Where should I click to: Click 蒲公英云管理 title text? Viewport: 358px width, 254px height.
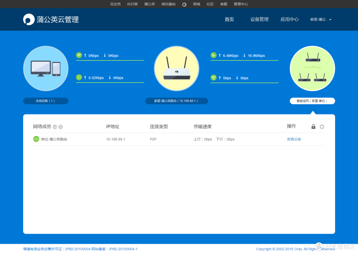(x=58, y=20)
